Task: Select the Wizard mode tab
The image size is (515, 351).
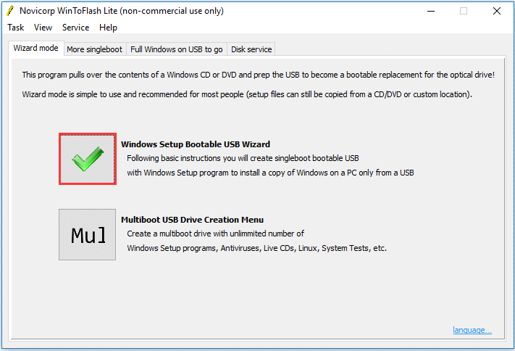Action: tap(35, 48)
